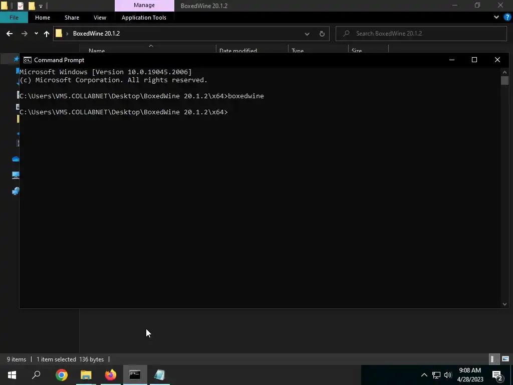Click sort arrow above Name column
Screen dimensions: 513x385
(151, 46)
